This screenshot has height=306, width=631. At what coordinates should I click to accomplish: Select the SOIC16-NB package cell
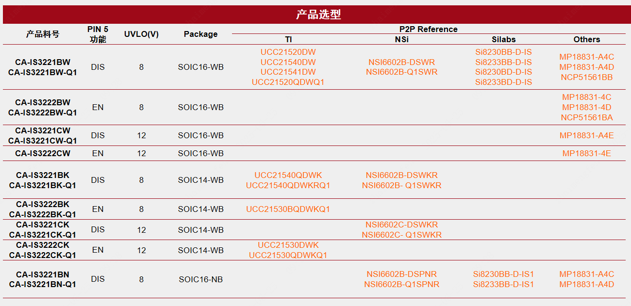[x=200, y=279]
